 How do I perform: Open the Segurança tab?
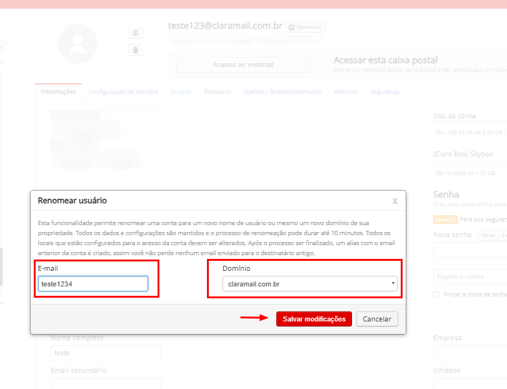click(384, 91)
